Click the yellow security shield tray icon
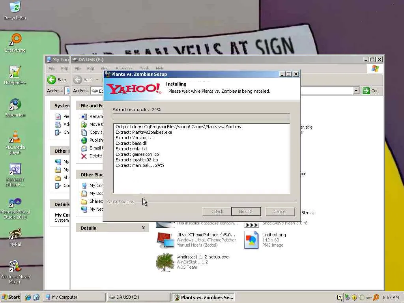This screenshot has height=303, width=404. click(355, 297)
